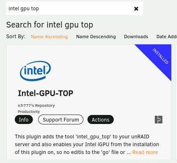Open the Support Forum link

[61, 119]
